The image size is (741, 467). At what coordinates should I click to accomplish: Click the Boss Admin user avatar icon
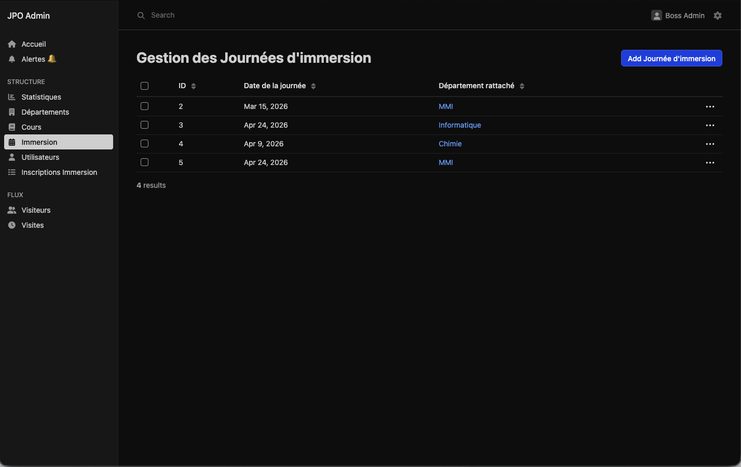[x=656, y=16]
